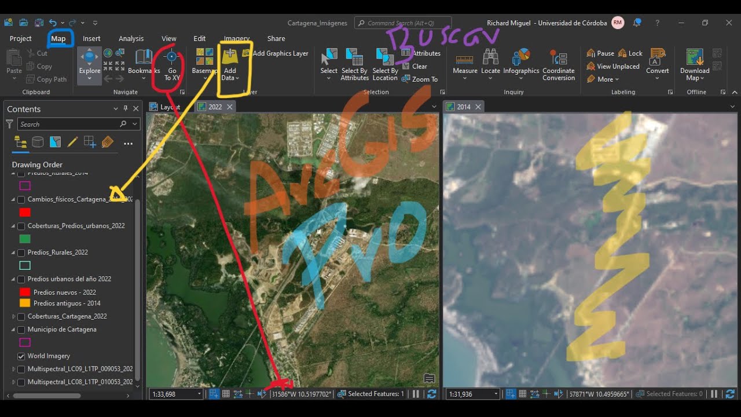Toggle Cambios_físicos_Cartagena layer visibility
Image resolution: width=741 pixels, height=417 pixels.
(21, 199)
